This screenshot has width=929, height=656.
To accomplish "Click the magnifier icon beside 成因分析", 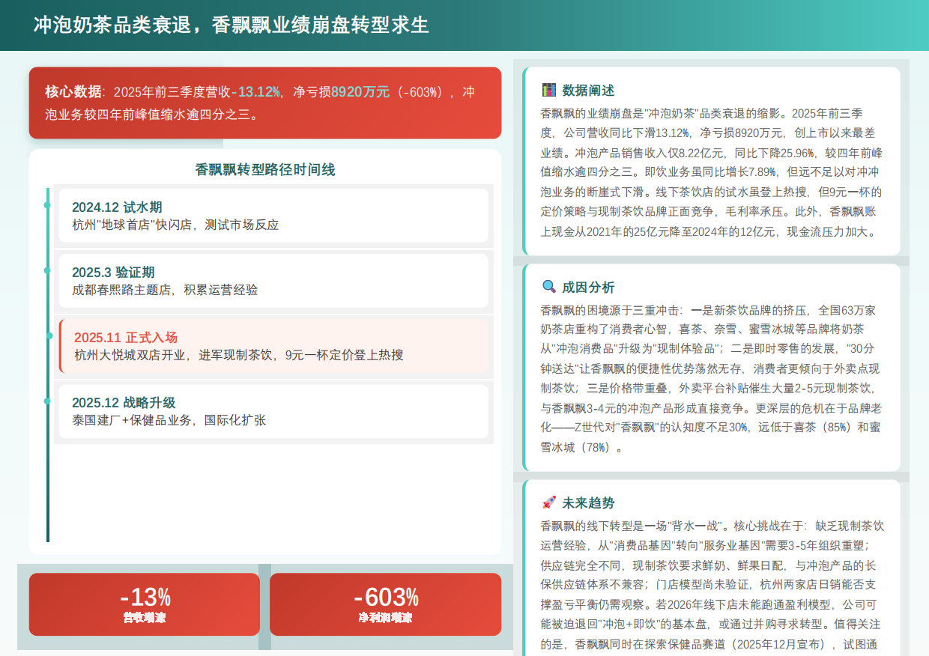I will (549, 287).
